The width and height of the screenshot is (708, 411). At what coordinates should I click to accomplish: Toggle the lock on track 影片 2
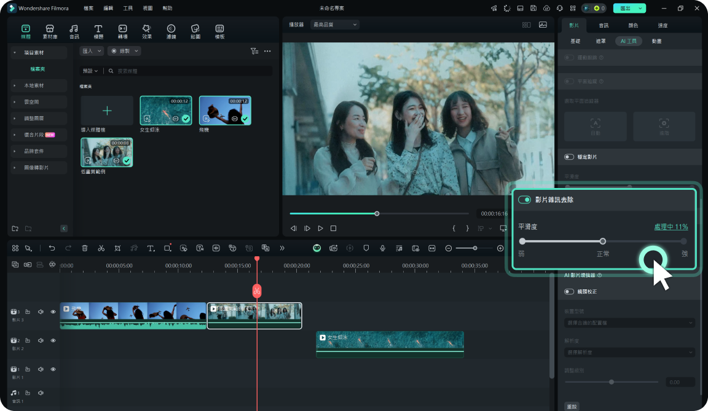point(28,340)
